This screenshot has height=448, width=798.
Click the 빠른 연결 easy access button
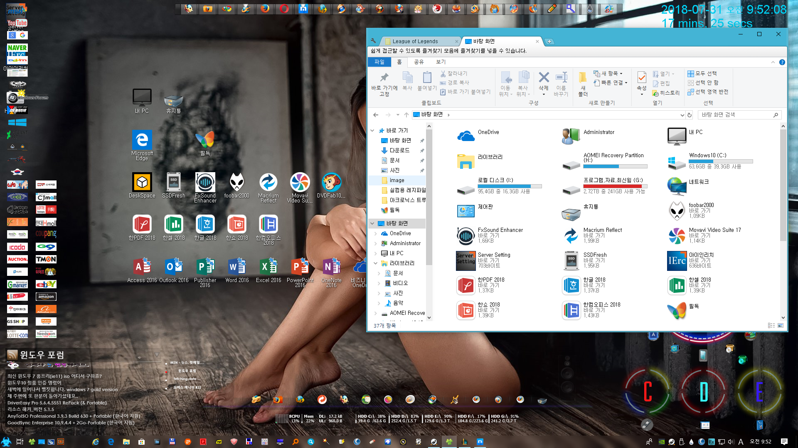click(x=610, y=83)
